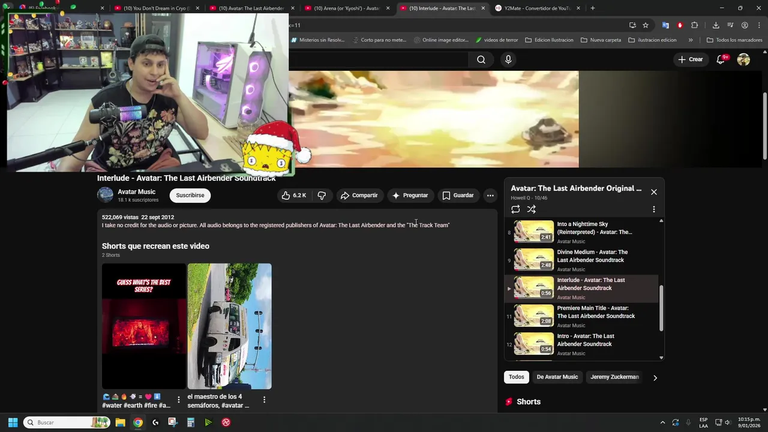This screenshot has width=768, height=432.
Task: Play Into a Nighttime Sky playlist item
Action: tap(582, 232)
